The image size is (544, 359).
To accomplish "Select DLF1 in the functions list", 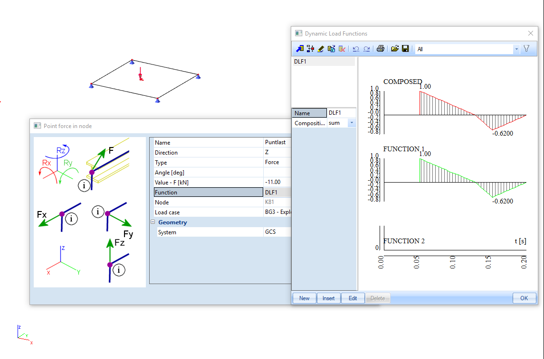I will click(323, 62).
